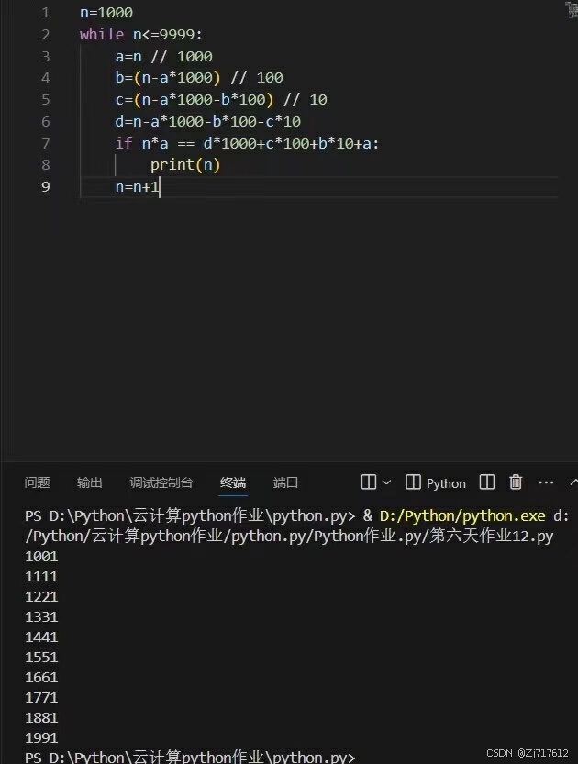Click the 'while n<=9999:' code line

tap(141, 35)
